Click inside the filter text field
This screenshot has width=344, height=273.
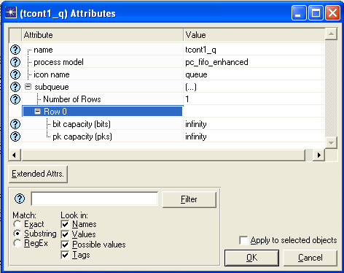point(95,199)
